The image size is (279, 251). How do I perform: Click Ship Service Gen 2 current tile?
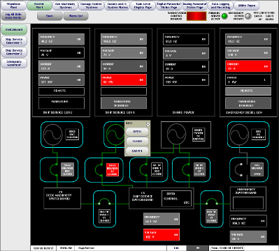click(62, 66)
